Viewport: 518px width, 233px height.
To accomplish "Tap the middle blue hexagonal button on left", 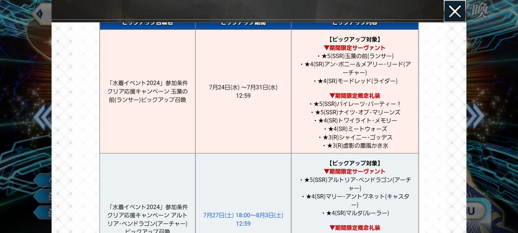I will [44, 196].
